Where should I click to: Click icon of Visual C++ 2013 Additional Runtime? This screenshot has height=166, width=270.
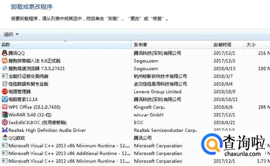click(5, 153)
